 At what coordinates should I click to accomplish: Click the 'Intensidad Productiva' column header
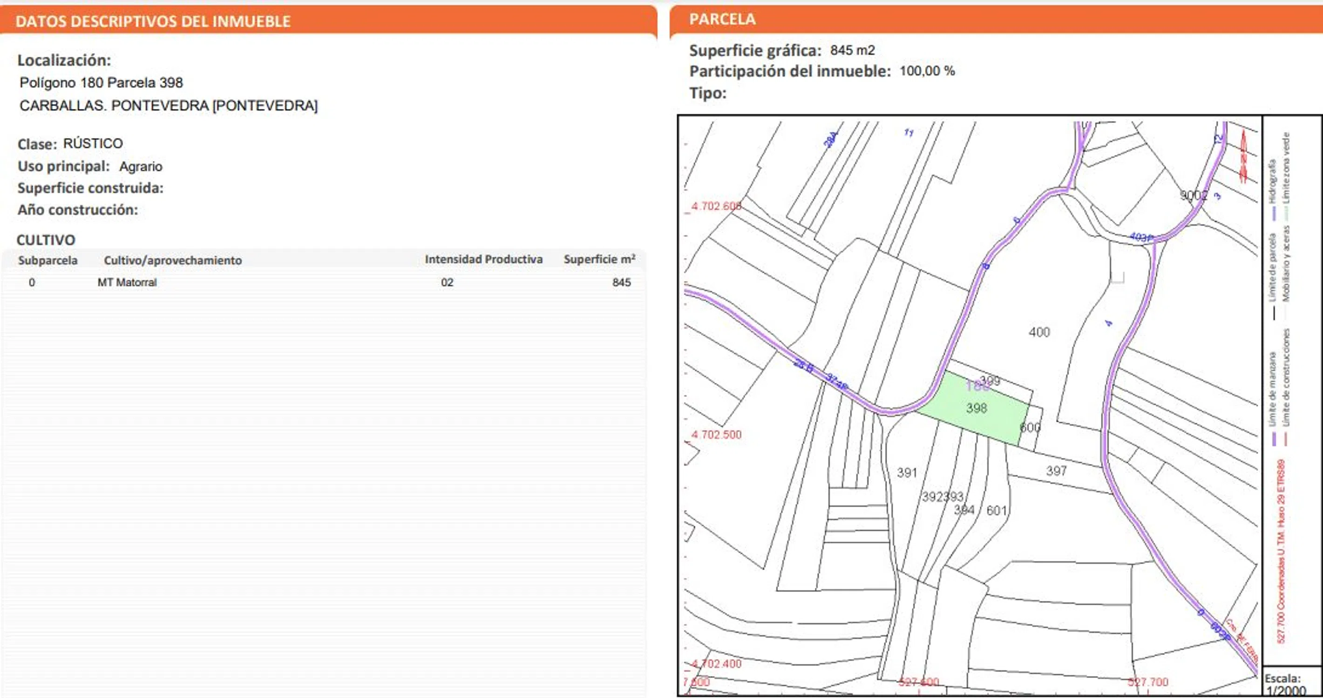(x=483, y=260)
